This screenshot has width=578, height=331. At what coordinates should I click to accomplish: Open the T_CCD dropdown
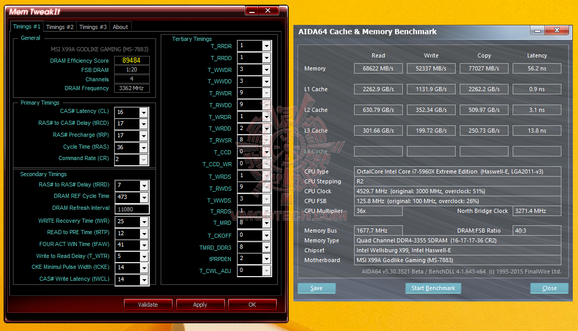tap(266, 152)
